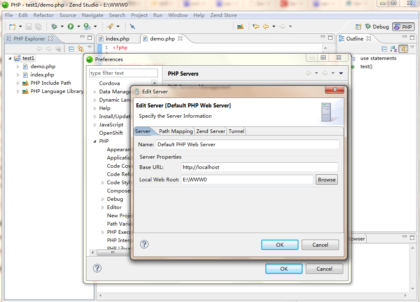Expand demo.php in PHP Explorer
The height and width of the screenshot is (302, 420).
(x=18, y=67)
